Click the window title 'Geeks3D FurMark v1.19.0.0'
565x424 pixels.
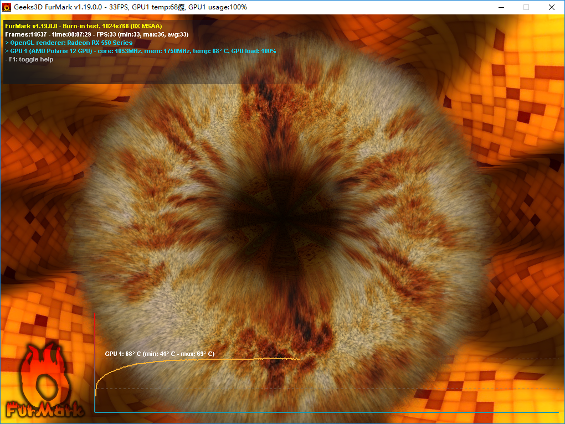(x=130, y=7)
